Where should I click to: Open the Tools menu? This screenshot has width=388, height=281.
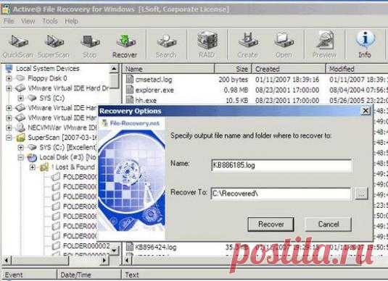(50, 21)
